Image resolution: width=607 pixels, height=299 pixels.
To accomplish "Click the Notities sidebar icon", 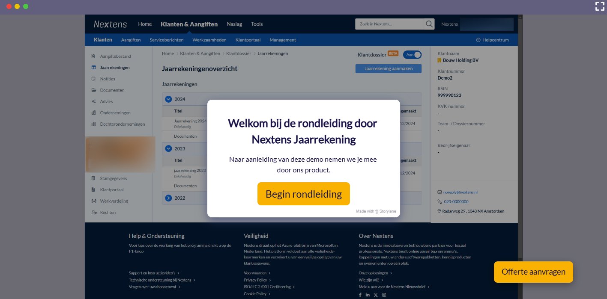I will click(93, 79).
